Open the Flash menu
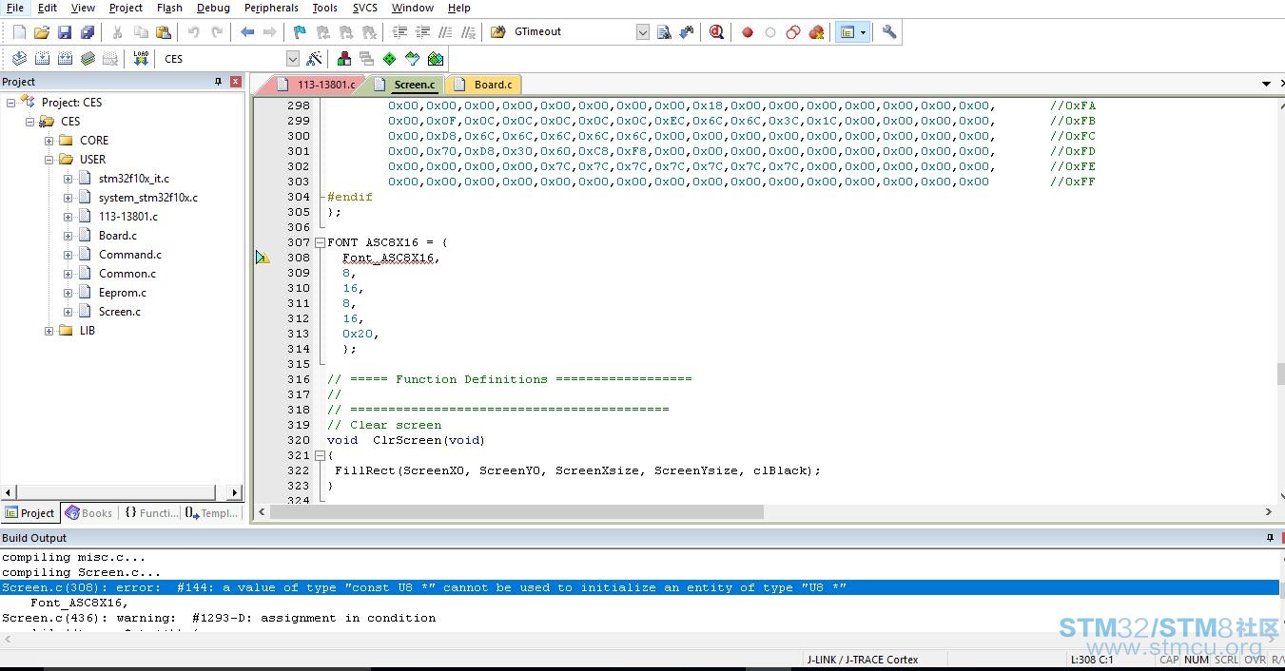 pos(169,8)
